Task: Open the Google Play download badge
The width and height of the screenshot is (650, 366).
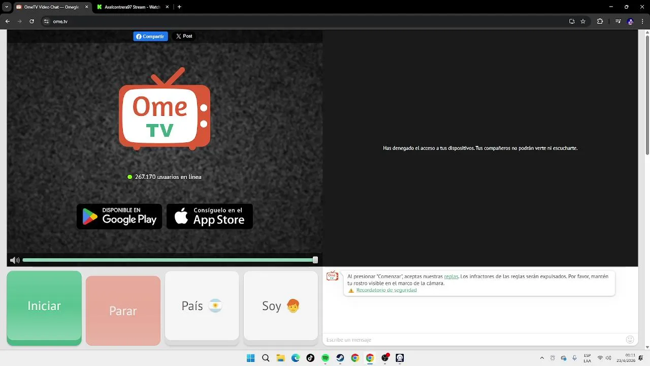Action: point(119,216)
